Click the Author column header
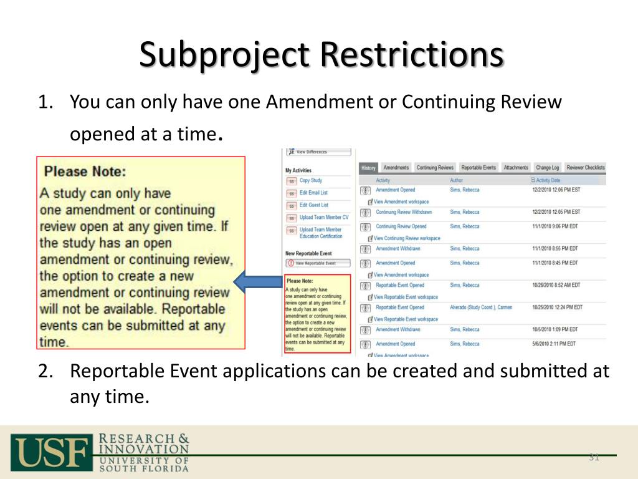Image resolution: width=638 pixels, height=479 pixels. click(456, 180)
